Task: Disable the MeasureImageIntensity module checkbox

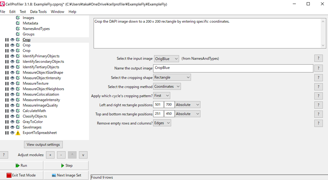Action: point(18,100)
